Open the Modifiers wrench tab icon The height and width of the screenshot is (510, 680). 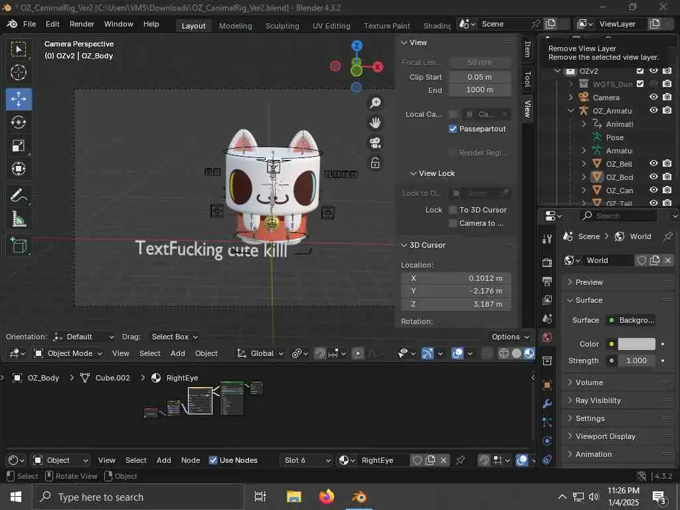coord(547,403)
